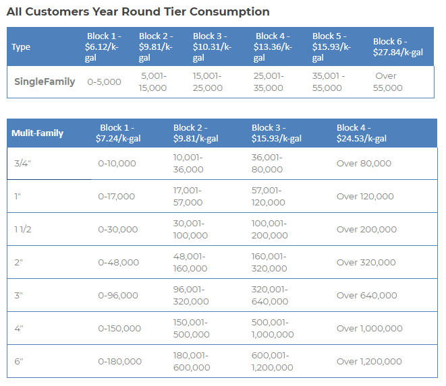Viewport: 446px width, 386px height.
Task: Select the '35,001 - 55,000' cell
Action: point(328,82)
